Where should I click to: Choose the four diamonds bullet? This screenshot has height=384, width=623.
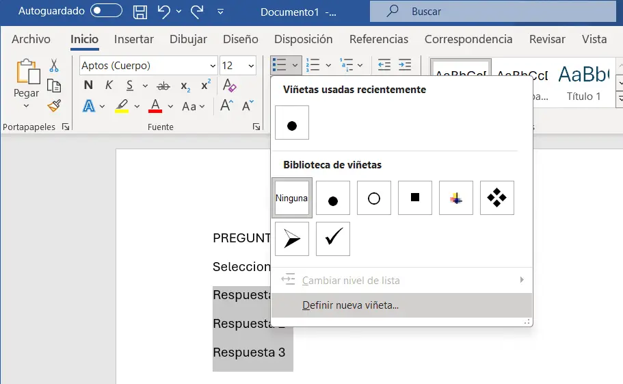click(x=497, y=198)
